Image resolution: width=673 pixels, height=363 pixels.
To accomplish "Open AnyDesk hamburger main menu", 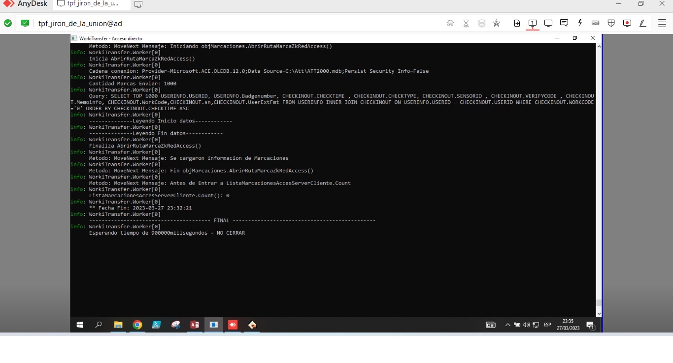I will (x=662, y=23).
